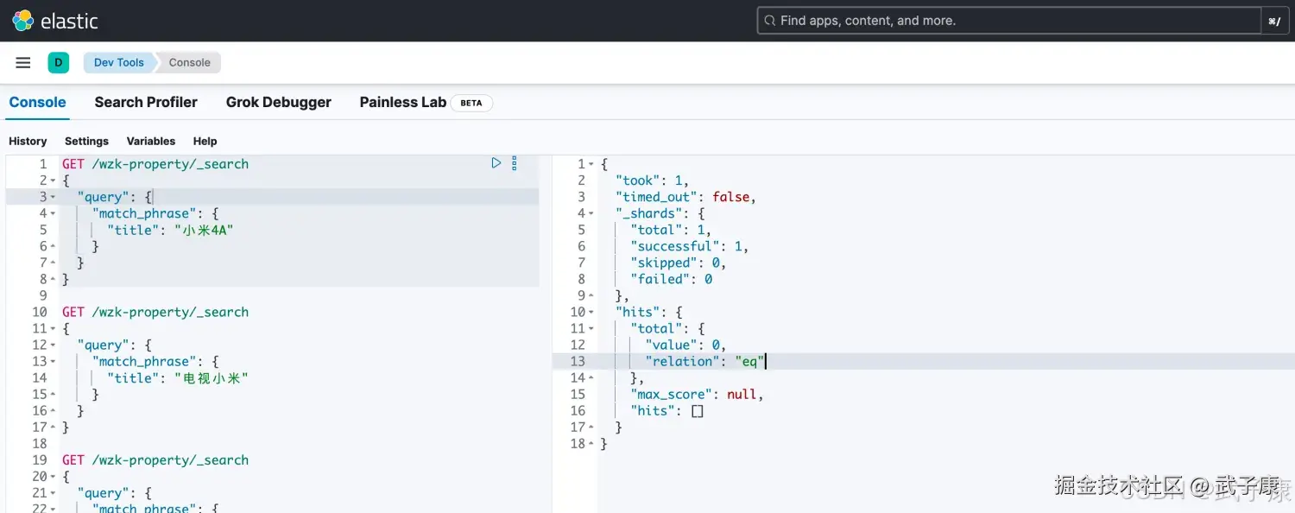Switch to the Search Profiler tab
The width and height of the screenshot is (1295, 513).
click(146, 102)
